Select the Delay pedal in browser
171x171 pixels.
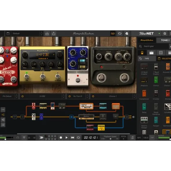[144, 108]
